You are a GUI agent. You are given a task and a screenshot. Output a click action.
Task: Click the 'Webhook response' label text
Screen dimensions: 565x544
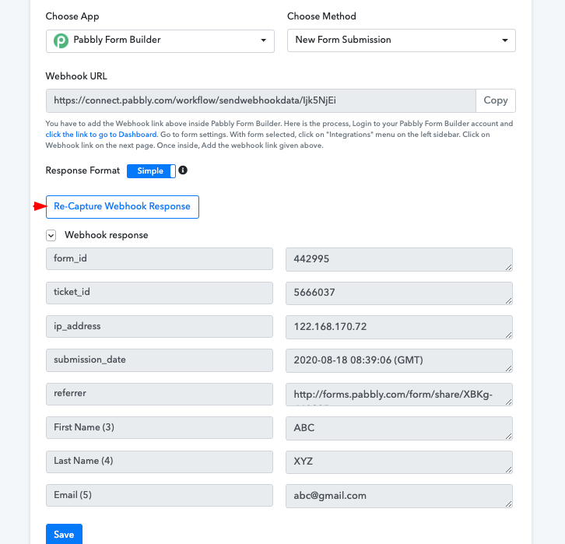107,235
